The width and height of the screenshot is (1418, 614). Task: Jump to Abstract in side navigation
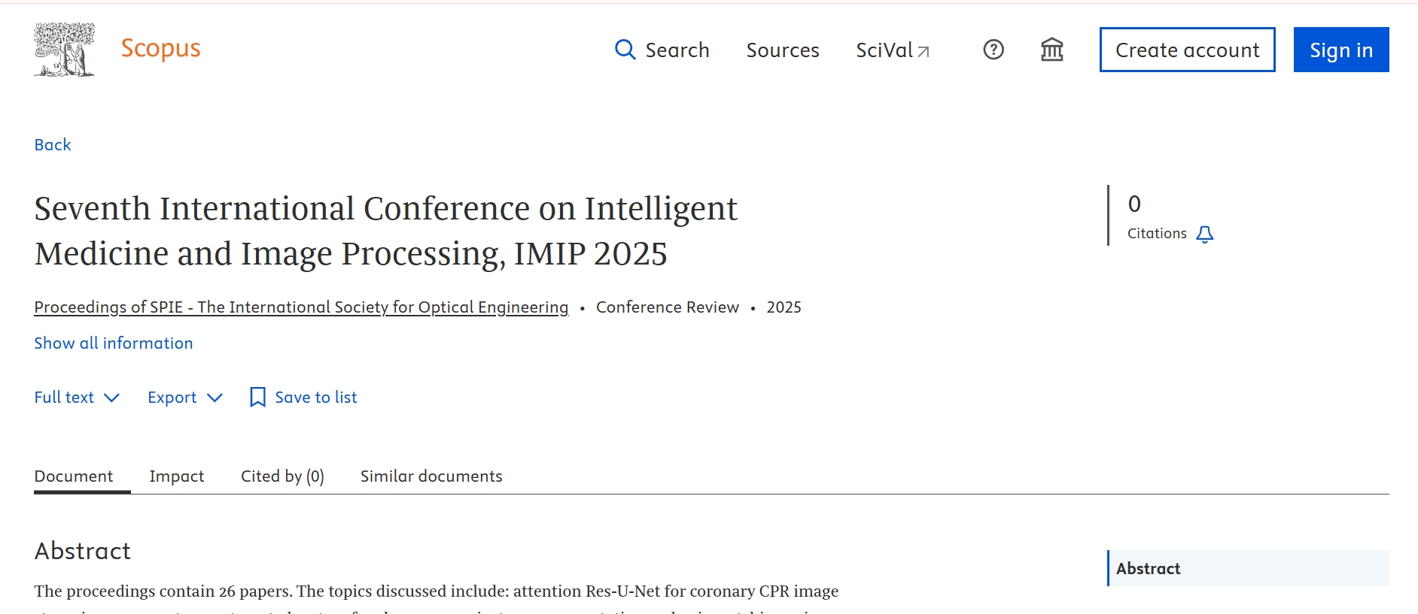pyautogui.click(x=1148, y=568)
